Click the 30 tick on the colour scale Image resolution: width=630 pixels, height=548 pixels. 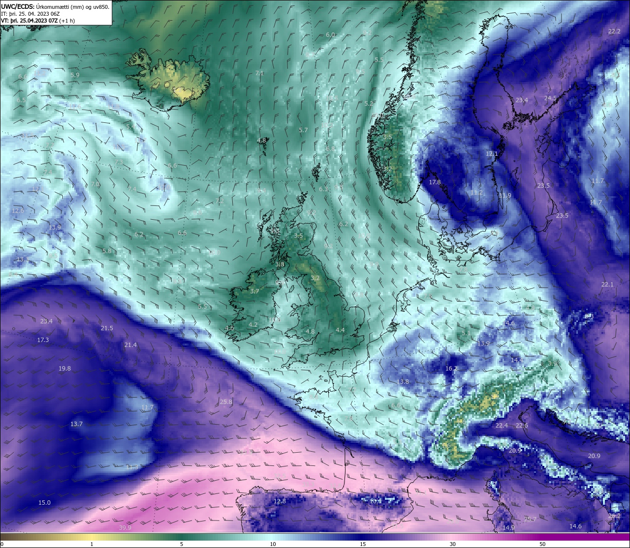452,544
